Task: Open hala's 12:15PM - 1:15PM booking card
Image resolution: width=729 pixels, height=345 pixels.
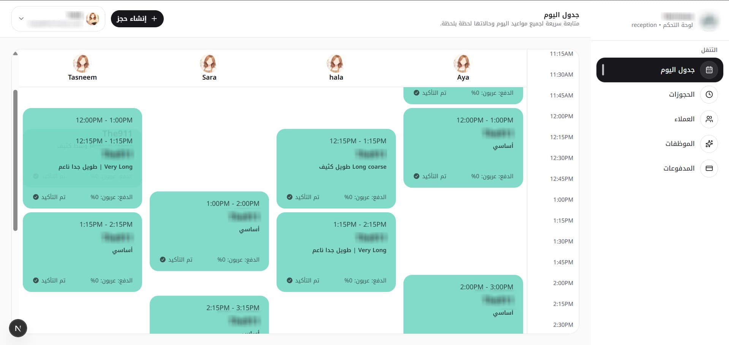Action: click(336, 169)
